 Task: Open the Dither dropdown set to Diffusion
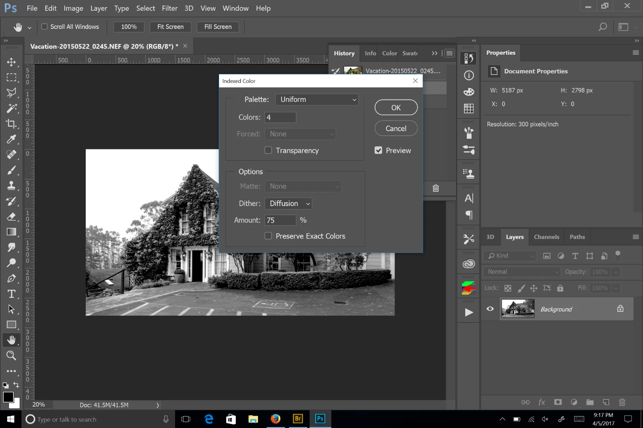[289, 203]
